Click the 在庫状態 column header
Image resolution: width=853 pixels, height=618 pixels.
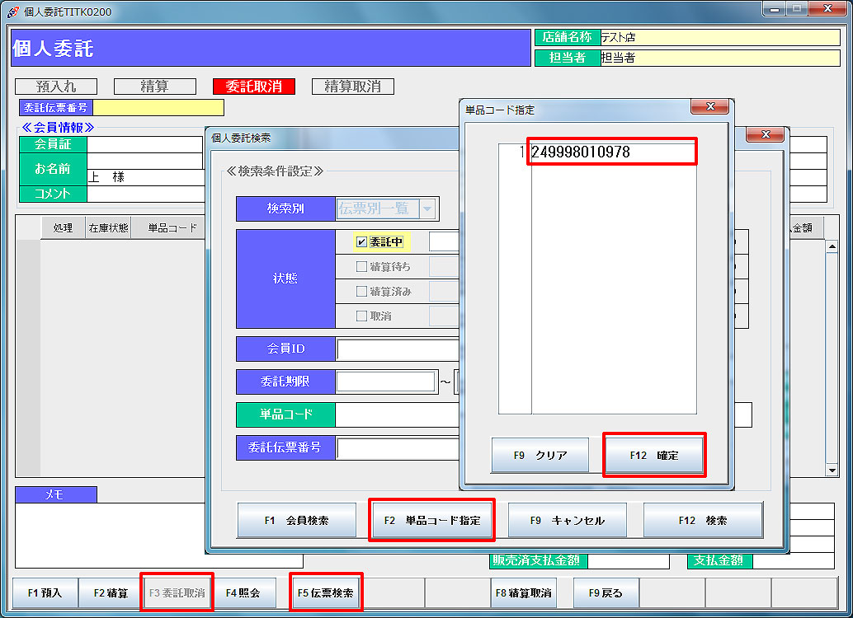pos(108,227)
